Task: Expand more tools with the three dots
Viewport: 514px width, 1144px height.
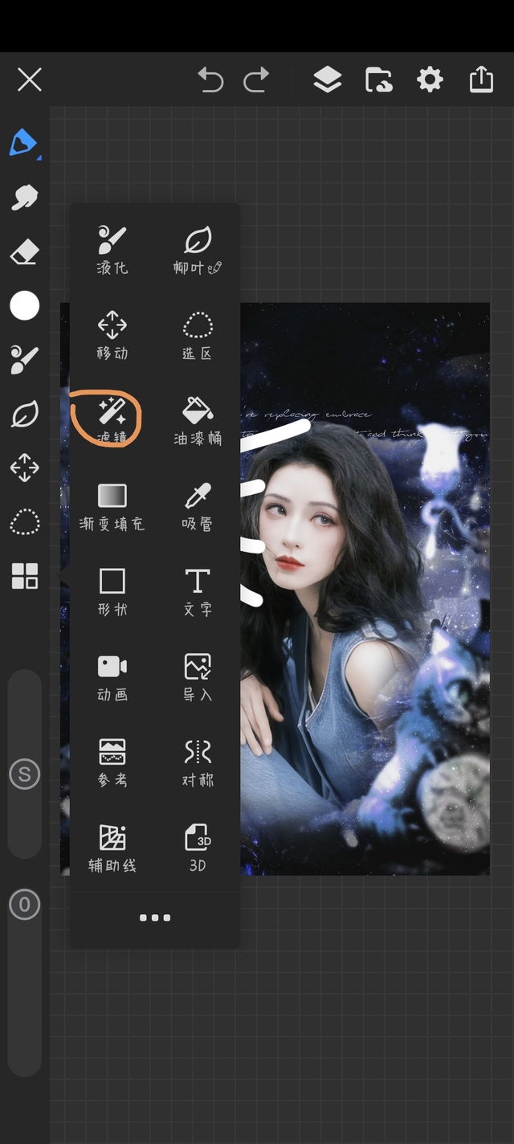Action: (154, 917)
